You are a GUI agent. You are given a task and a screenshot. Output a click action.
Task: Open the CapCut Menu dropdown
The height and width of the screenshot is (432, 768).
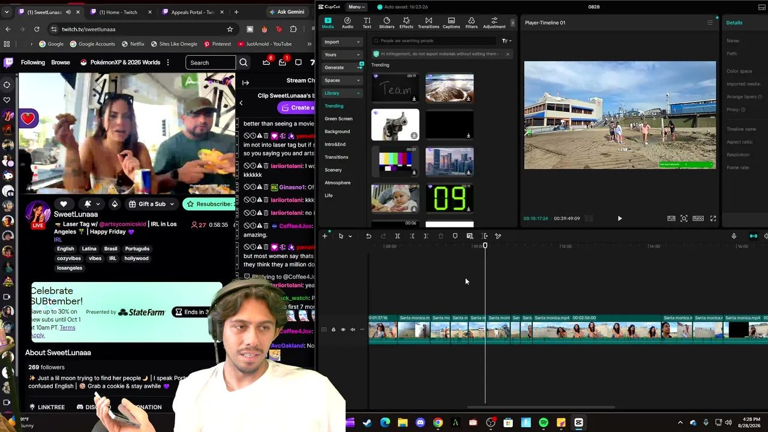[356, 7]
